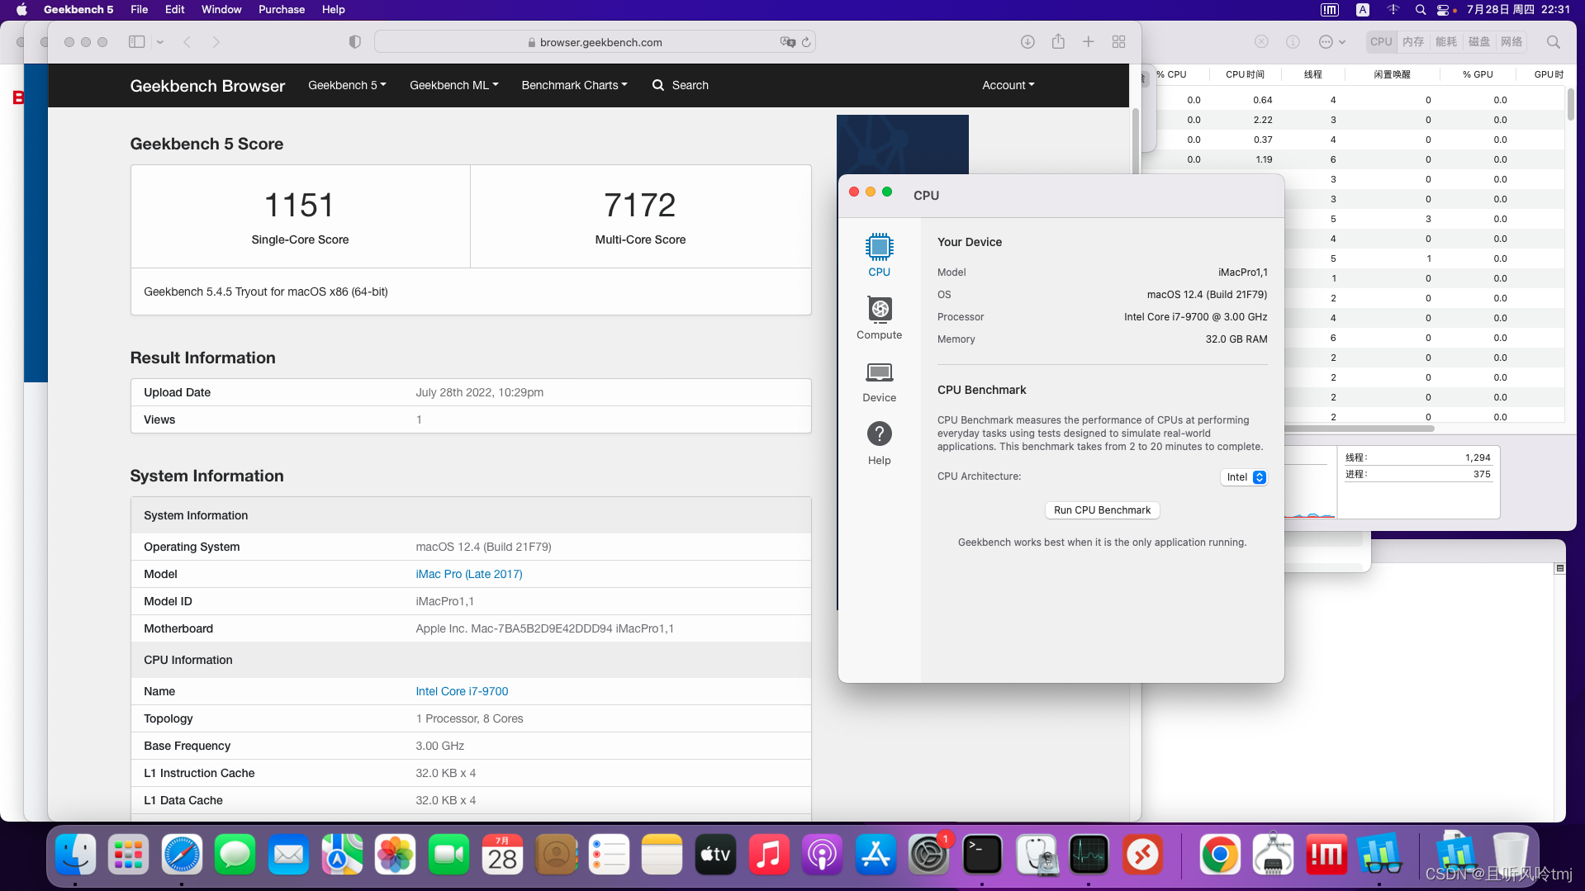The image size is (1585, 891).
Task: Expand the Geekbench ML dropdown
Action: pyautogui.click(x=454, y=85)
